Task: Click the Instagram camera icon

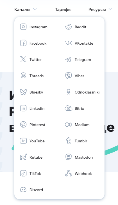Action: pyautogui.click(x=23, y=27)
